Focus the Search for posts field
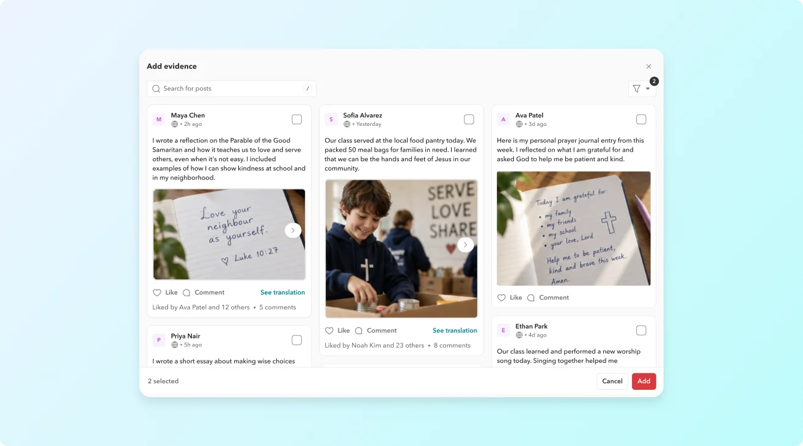 232,89
